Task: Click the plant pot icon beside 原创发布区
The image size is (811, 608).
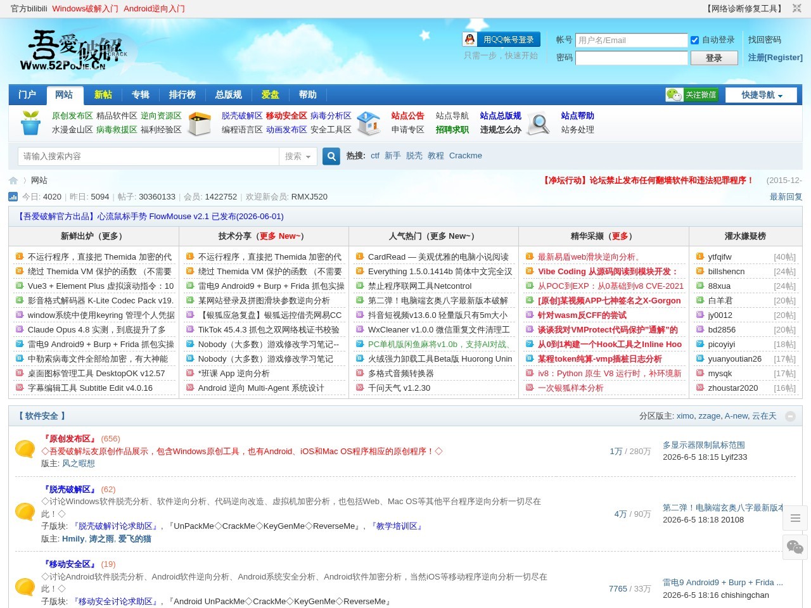Action: (x=30, y=123)
